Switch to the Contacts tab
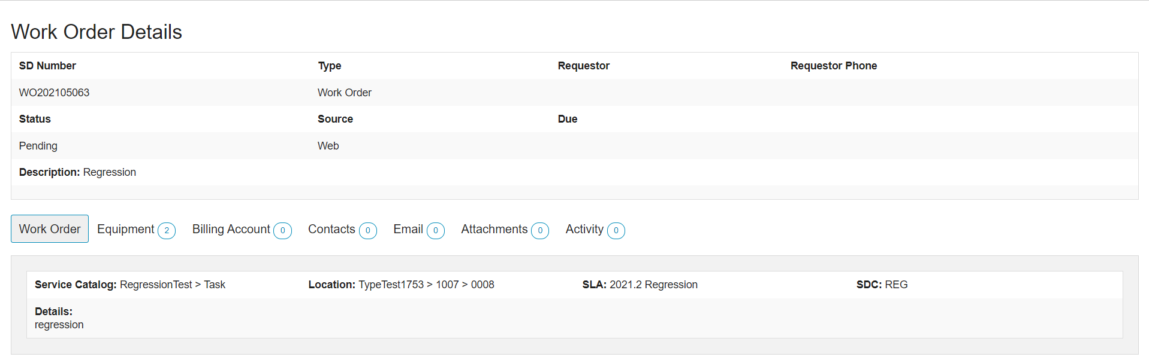The width and height of the screenshot is (1149, 360). click(x=333, y=229)
